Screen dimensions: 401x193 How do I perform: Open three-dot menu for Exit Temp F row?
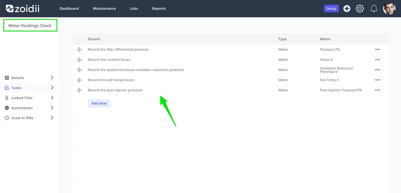coord(378,80)
